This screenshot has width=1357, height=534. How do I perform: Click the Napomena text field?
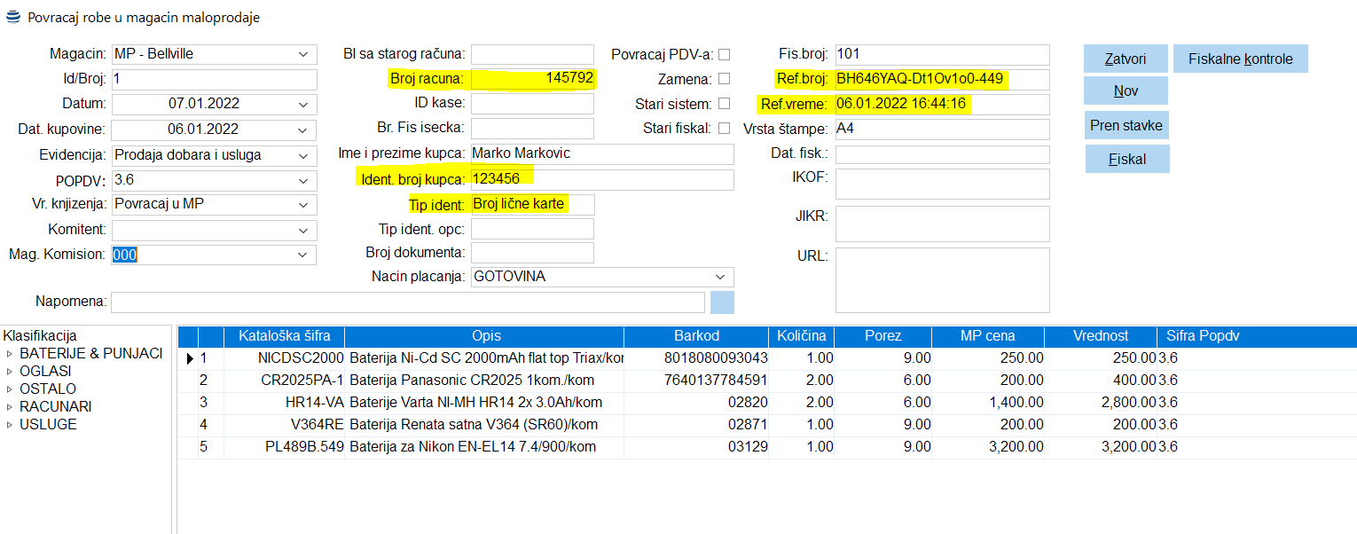click(408, 302)
